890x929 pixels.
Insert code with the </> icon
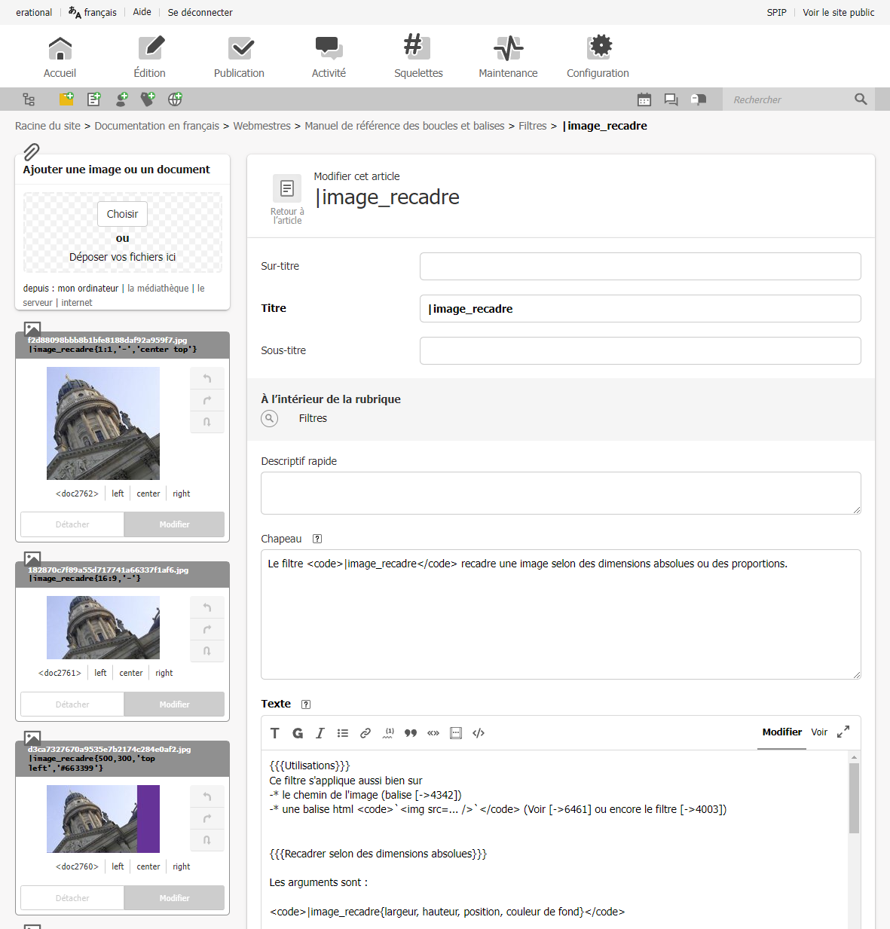point(479,733)
